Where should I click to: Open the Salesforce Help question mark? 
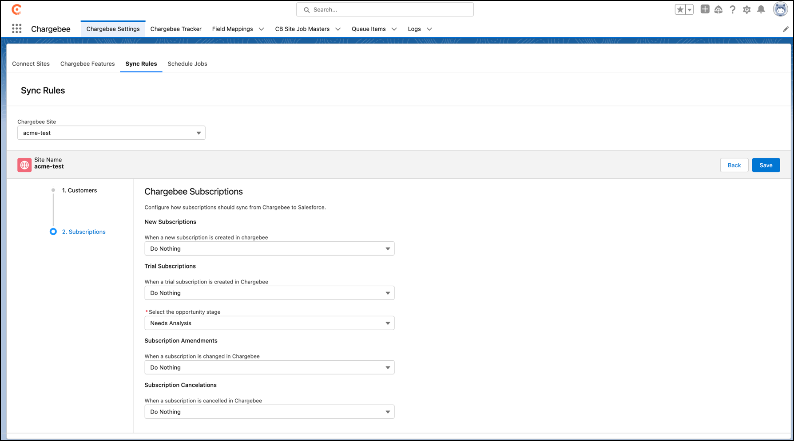click(x=733, y=9)
